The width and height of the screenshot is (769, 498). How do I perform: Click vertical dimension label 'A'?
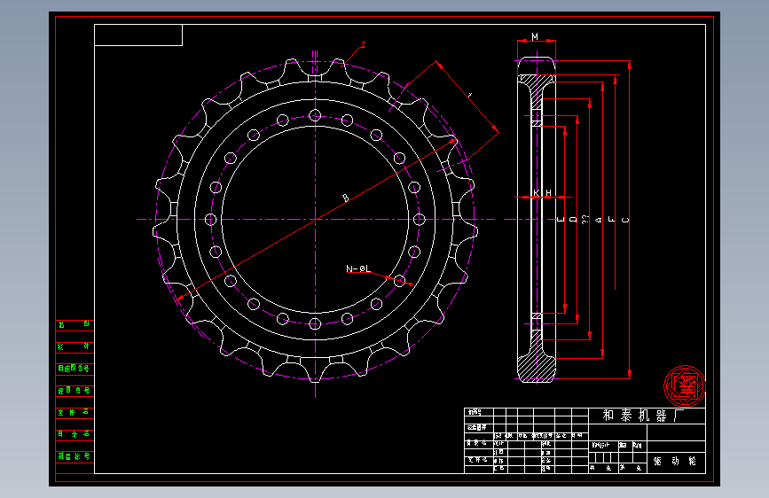598,220
